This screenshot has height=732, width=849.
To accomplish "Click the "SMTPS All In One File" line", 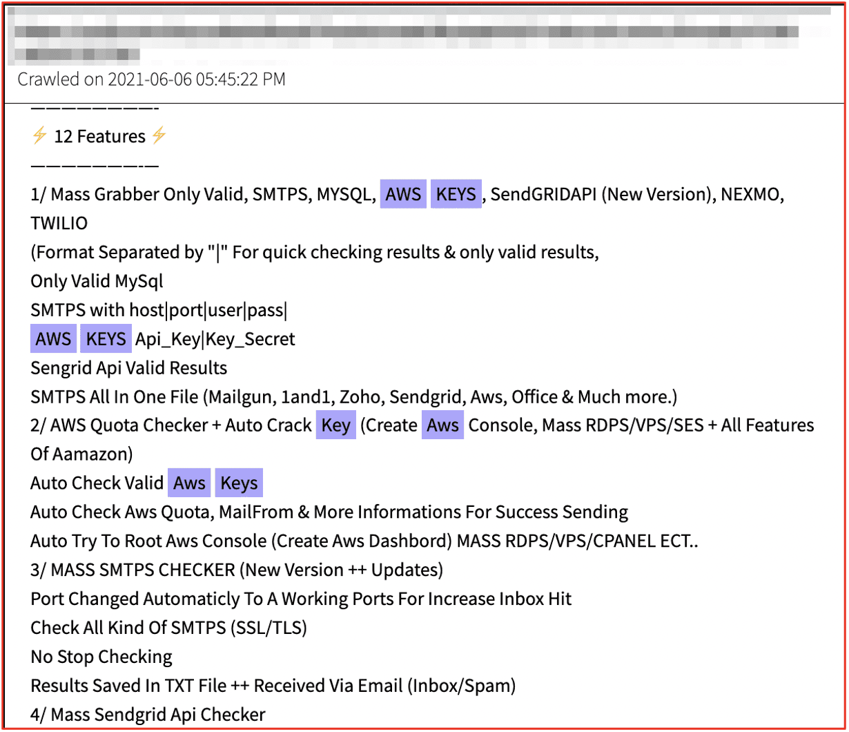I will [354, 398].
